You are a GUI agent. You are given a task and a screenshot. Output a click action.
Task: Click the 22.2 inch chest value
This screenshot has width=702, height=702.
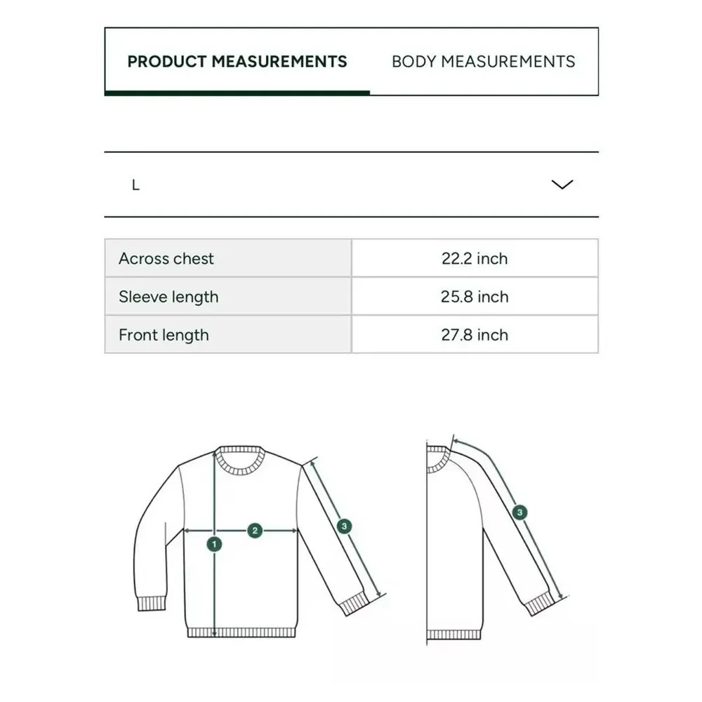pos(475,258)
